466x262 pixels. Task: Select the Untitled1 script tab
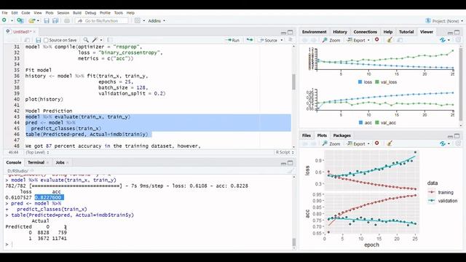point(22,31)
